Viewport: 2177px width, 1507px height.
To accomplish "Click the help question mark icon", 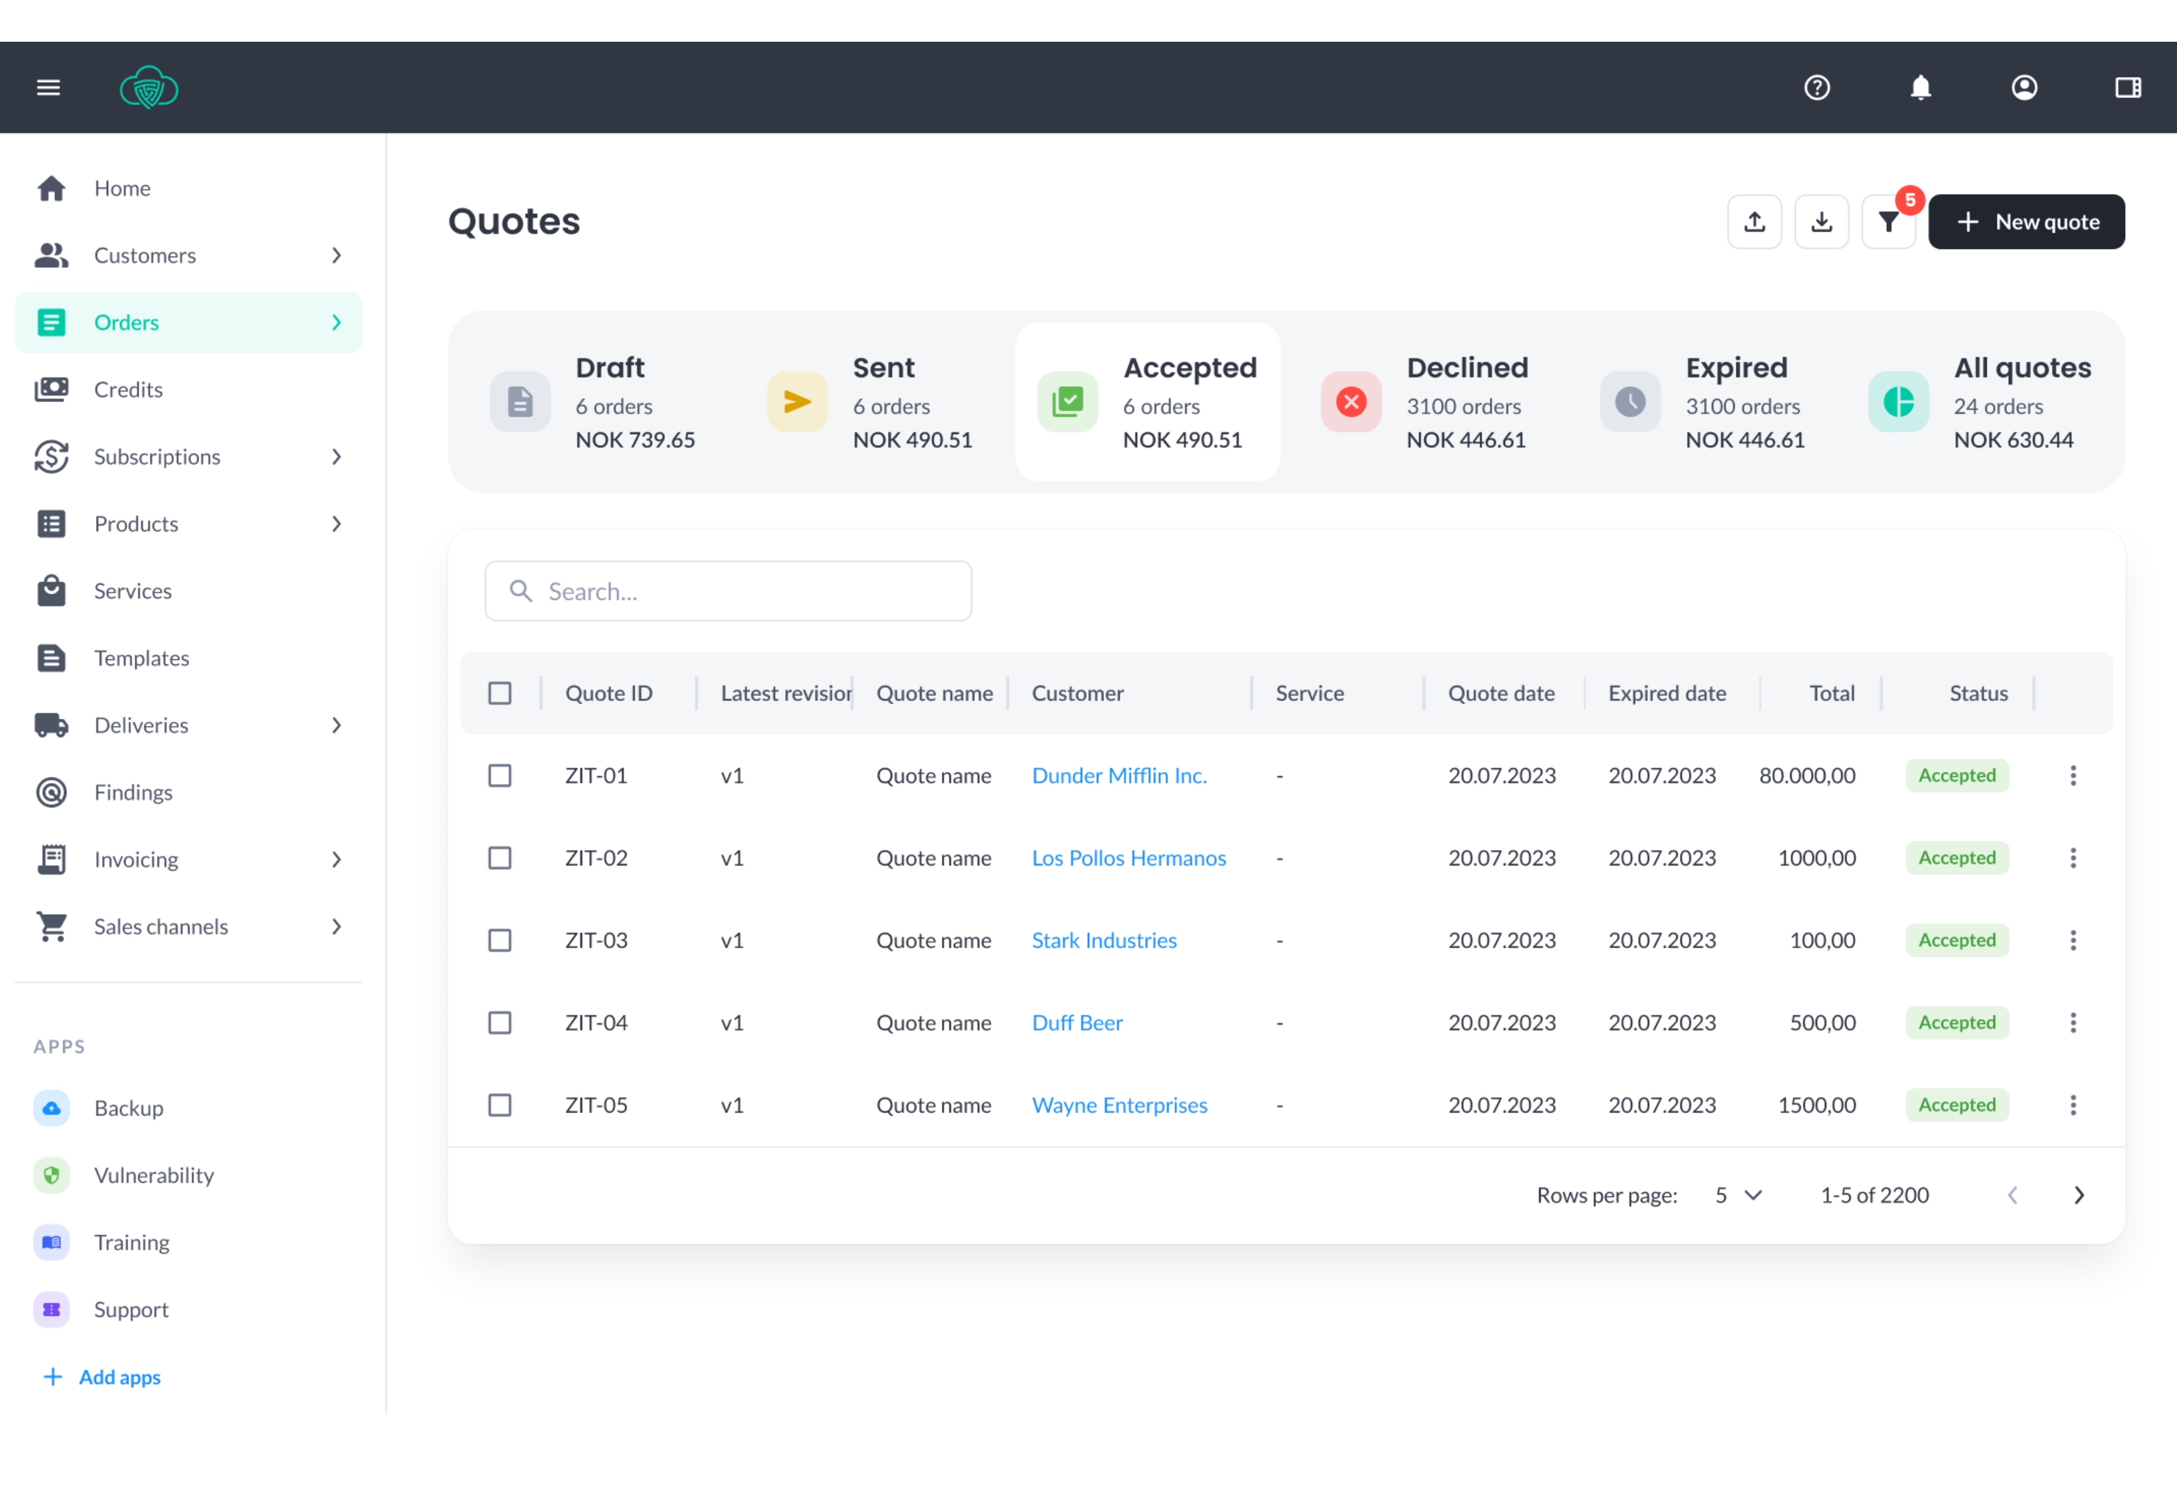I will (1816, 88).
